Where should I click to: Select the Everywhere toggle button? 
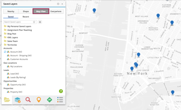tap(56, 11)
